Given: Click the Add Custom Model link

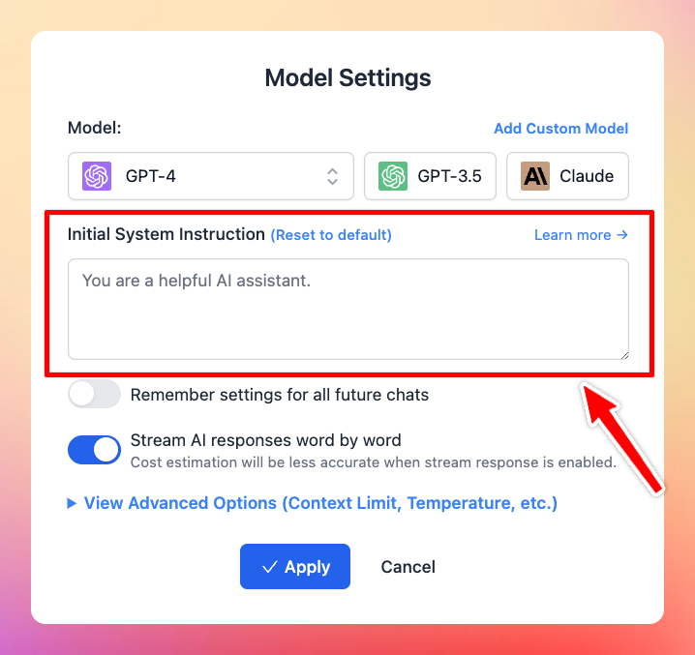Looking at the screenshot, I should (x=561, y=129).
